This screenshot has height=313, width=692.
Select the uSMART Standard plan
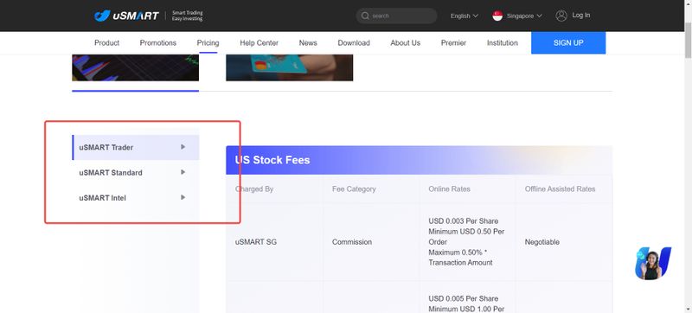[x=136, y=172]
